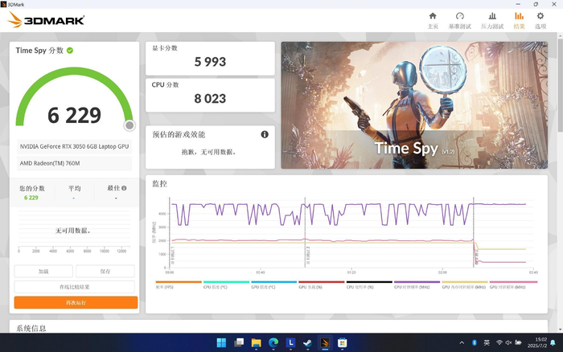
Task: Click the estimated game performance (预估的游戏效能) heading
Action: [x=179, y=134]
